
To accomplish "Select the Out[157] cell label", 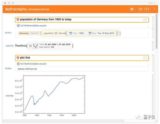I will click(10, 46).
